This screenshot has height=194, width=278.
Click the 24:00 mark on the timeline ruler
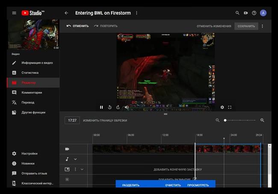click(x=234, y=135)
